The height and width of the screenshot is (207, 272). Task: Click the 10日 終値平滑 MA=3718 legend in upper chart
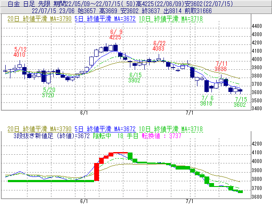171,19
